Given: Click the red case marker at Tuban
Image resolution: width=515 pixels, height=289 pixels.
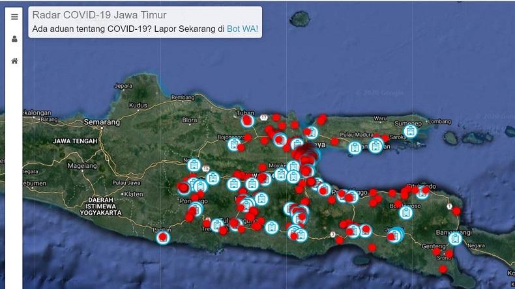Looking at the screenshot, I should coord(247,120).
